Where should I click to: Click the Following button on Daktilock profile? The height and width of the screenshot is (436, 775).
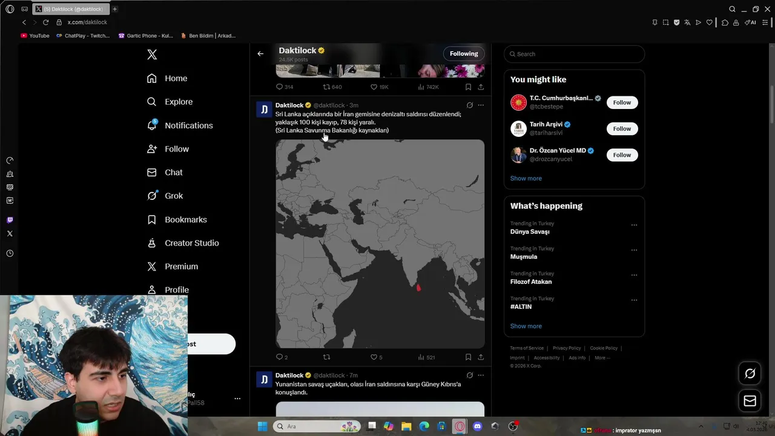tap(464, 54)
